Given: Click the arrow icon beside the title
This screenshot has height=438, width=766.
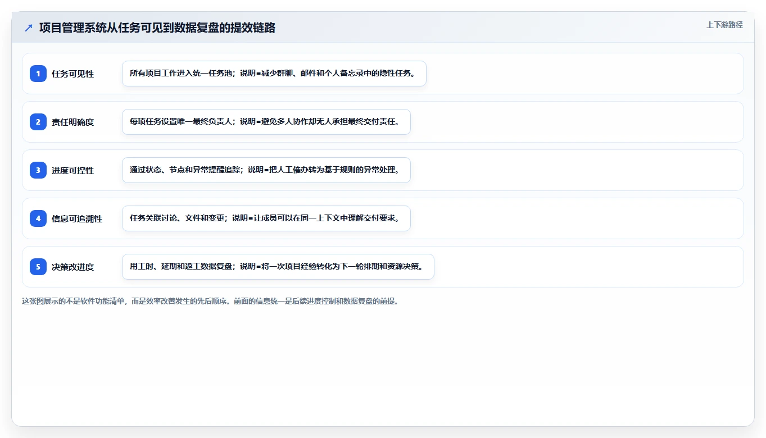Looking at the screenshot, I should click(x=29, y=28).
